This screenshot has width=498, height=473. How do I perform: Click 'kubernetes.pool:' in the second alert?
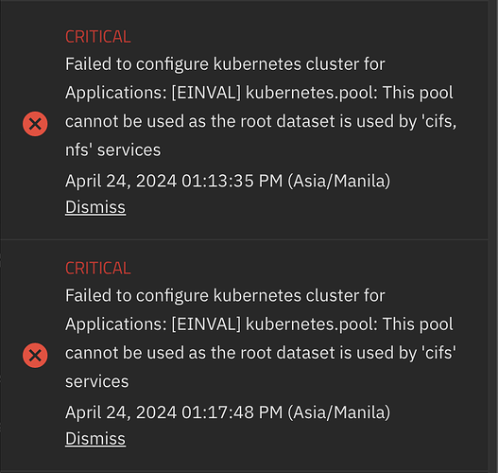coord(312,324)
